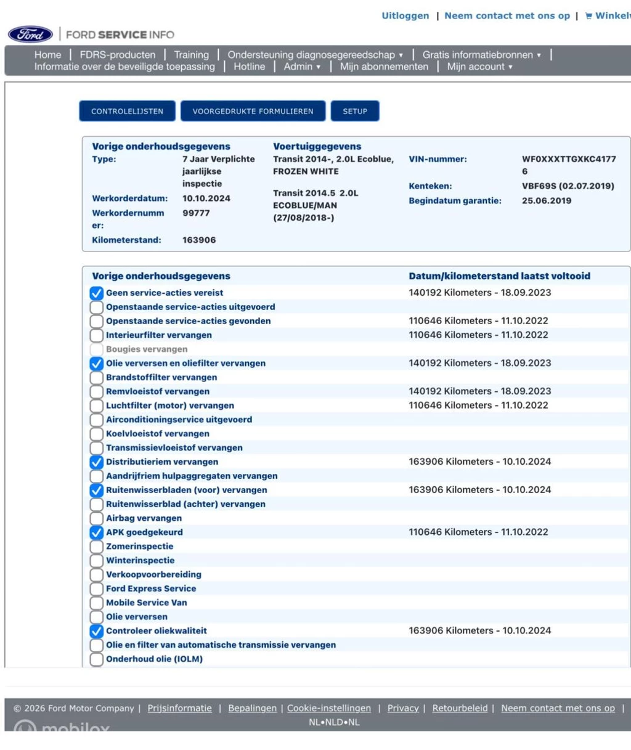Screen dimensions: 631x750
Task: Uncheck 'Controleer oliekwaliteit' box
Action: point(97,631)
